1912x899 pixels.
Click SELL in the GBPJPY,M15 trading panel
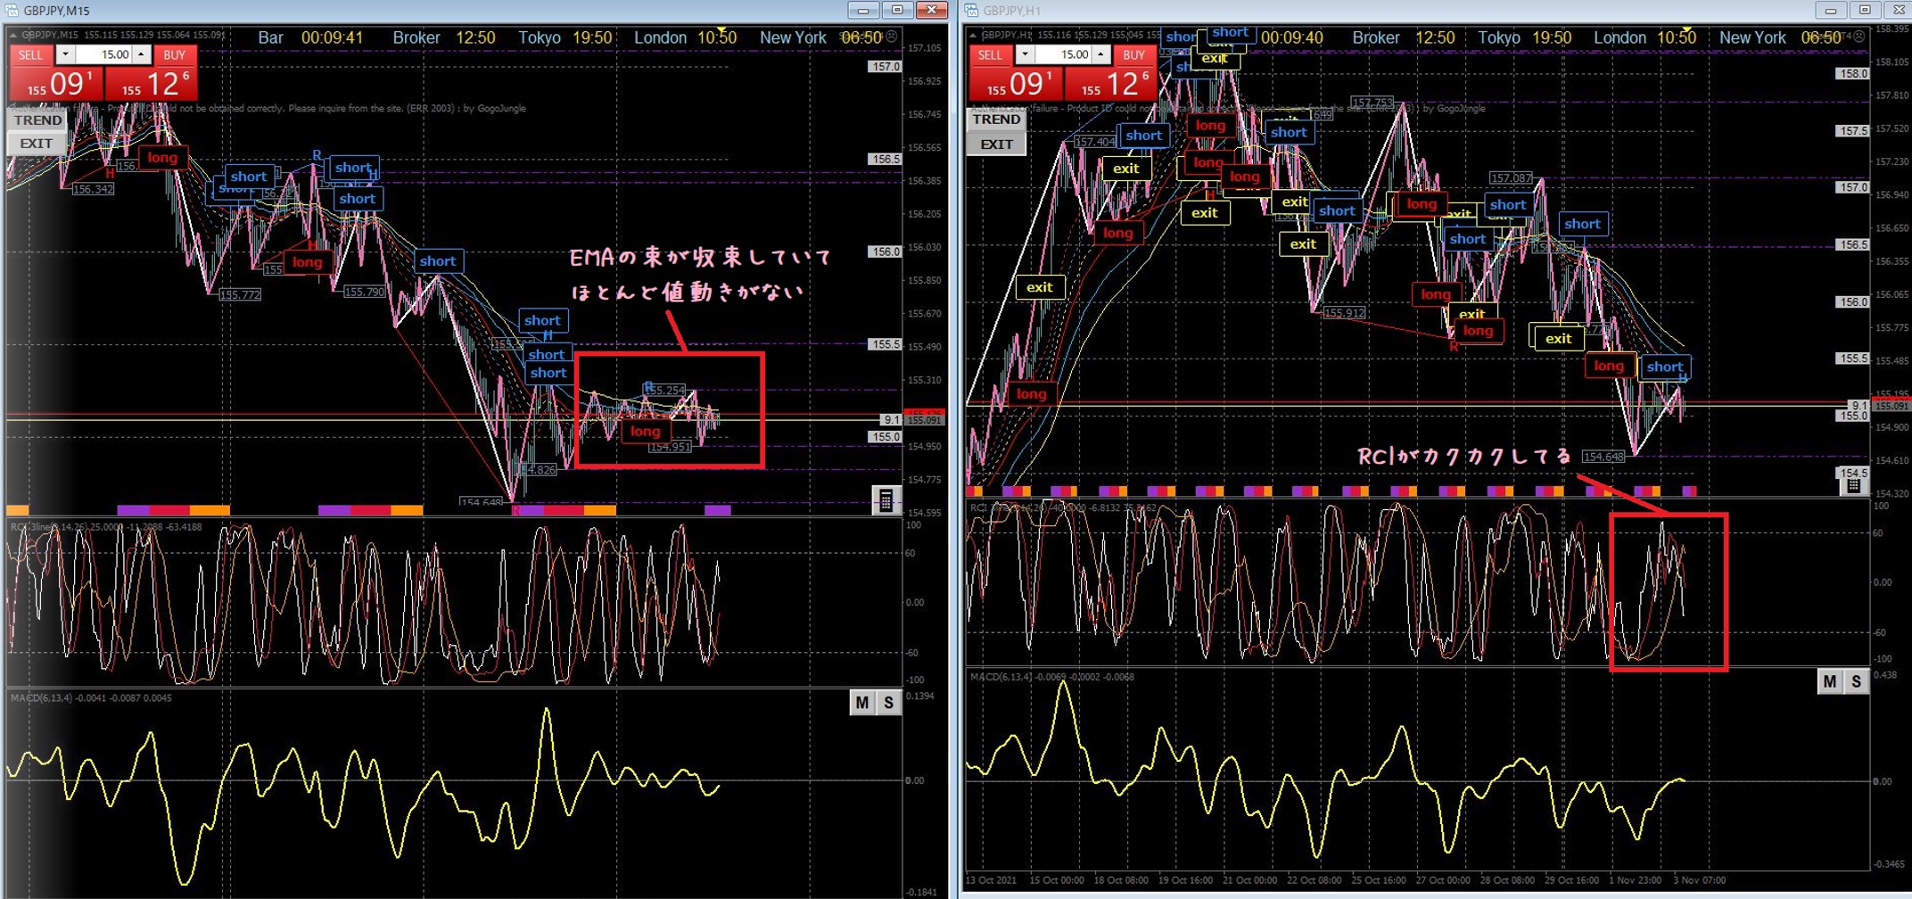click(30, 55)
